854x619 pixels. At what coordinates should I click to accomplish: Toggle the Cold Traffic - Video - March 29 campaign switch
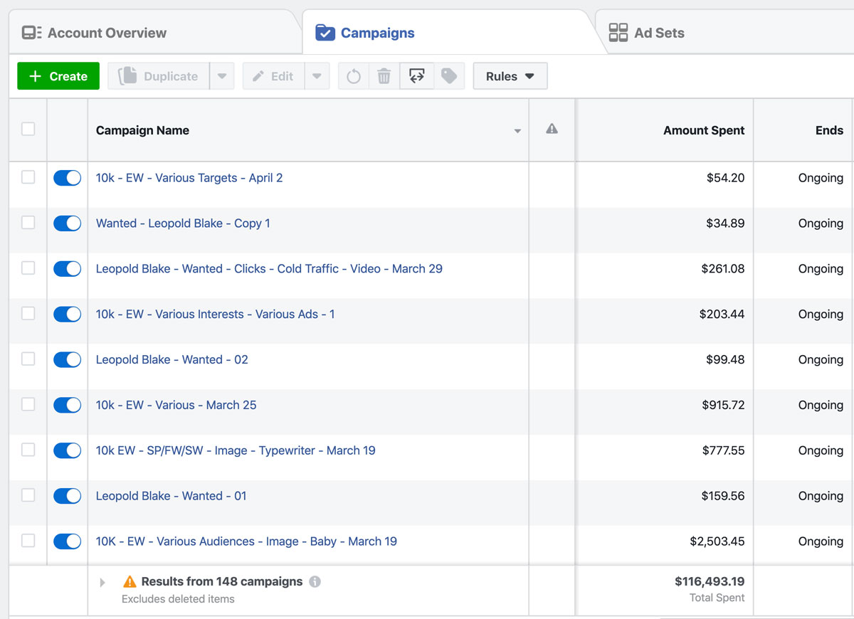point(68,269)
